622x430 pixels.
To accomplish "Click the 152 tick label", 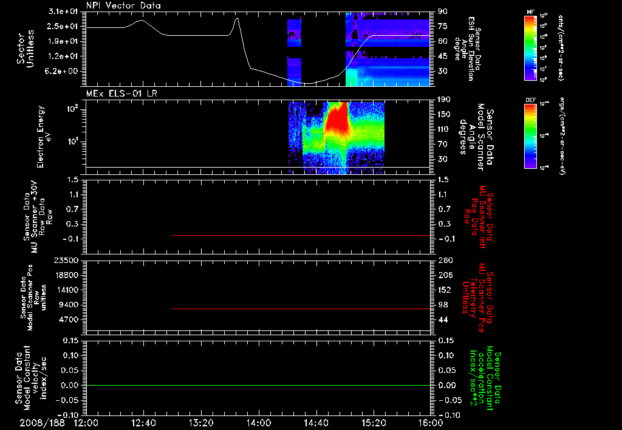I will [445, 290].
